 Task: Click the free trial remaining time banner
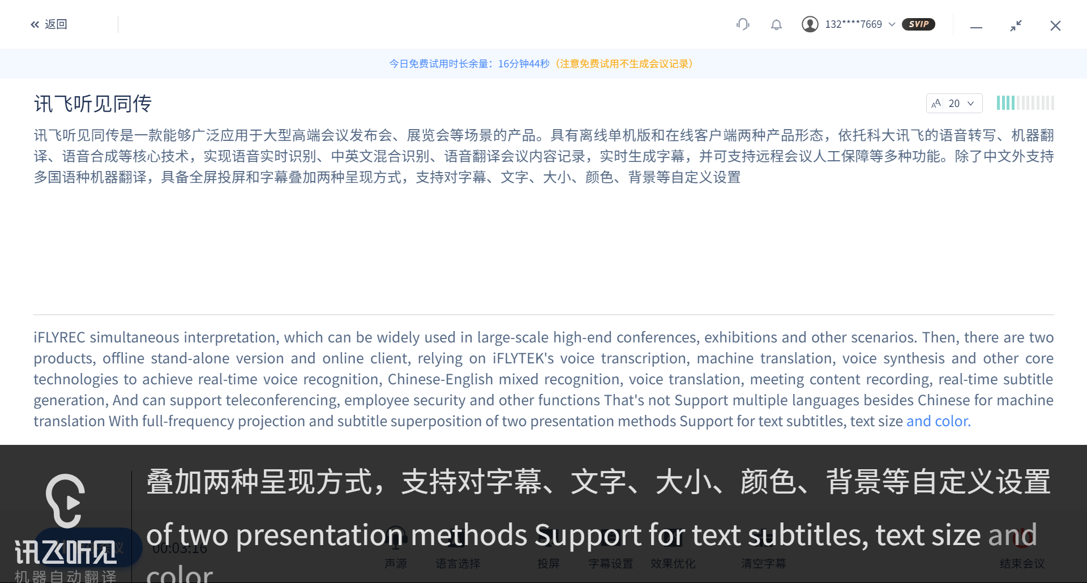coord(541,64)
